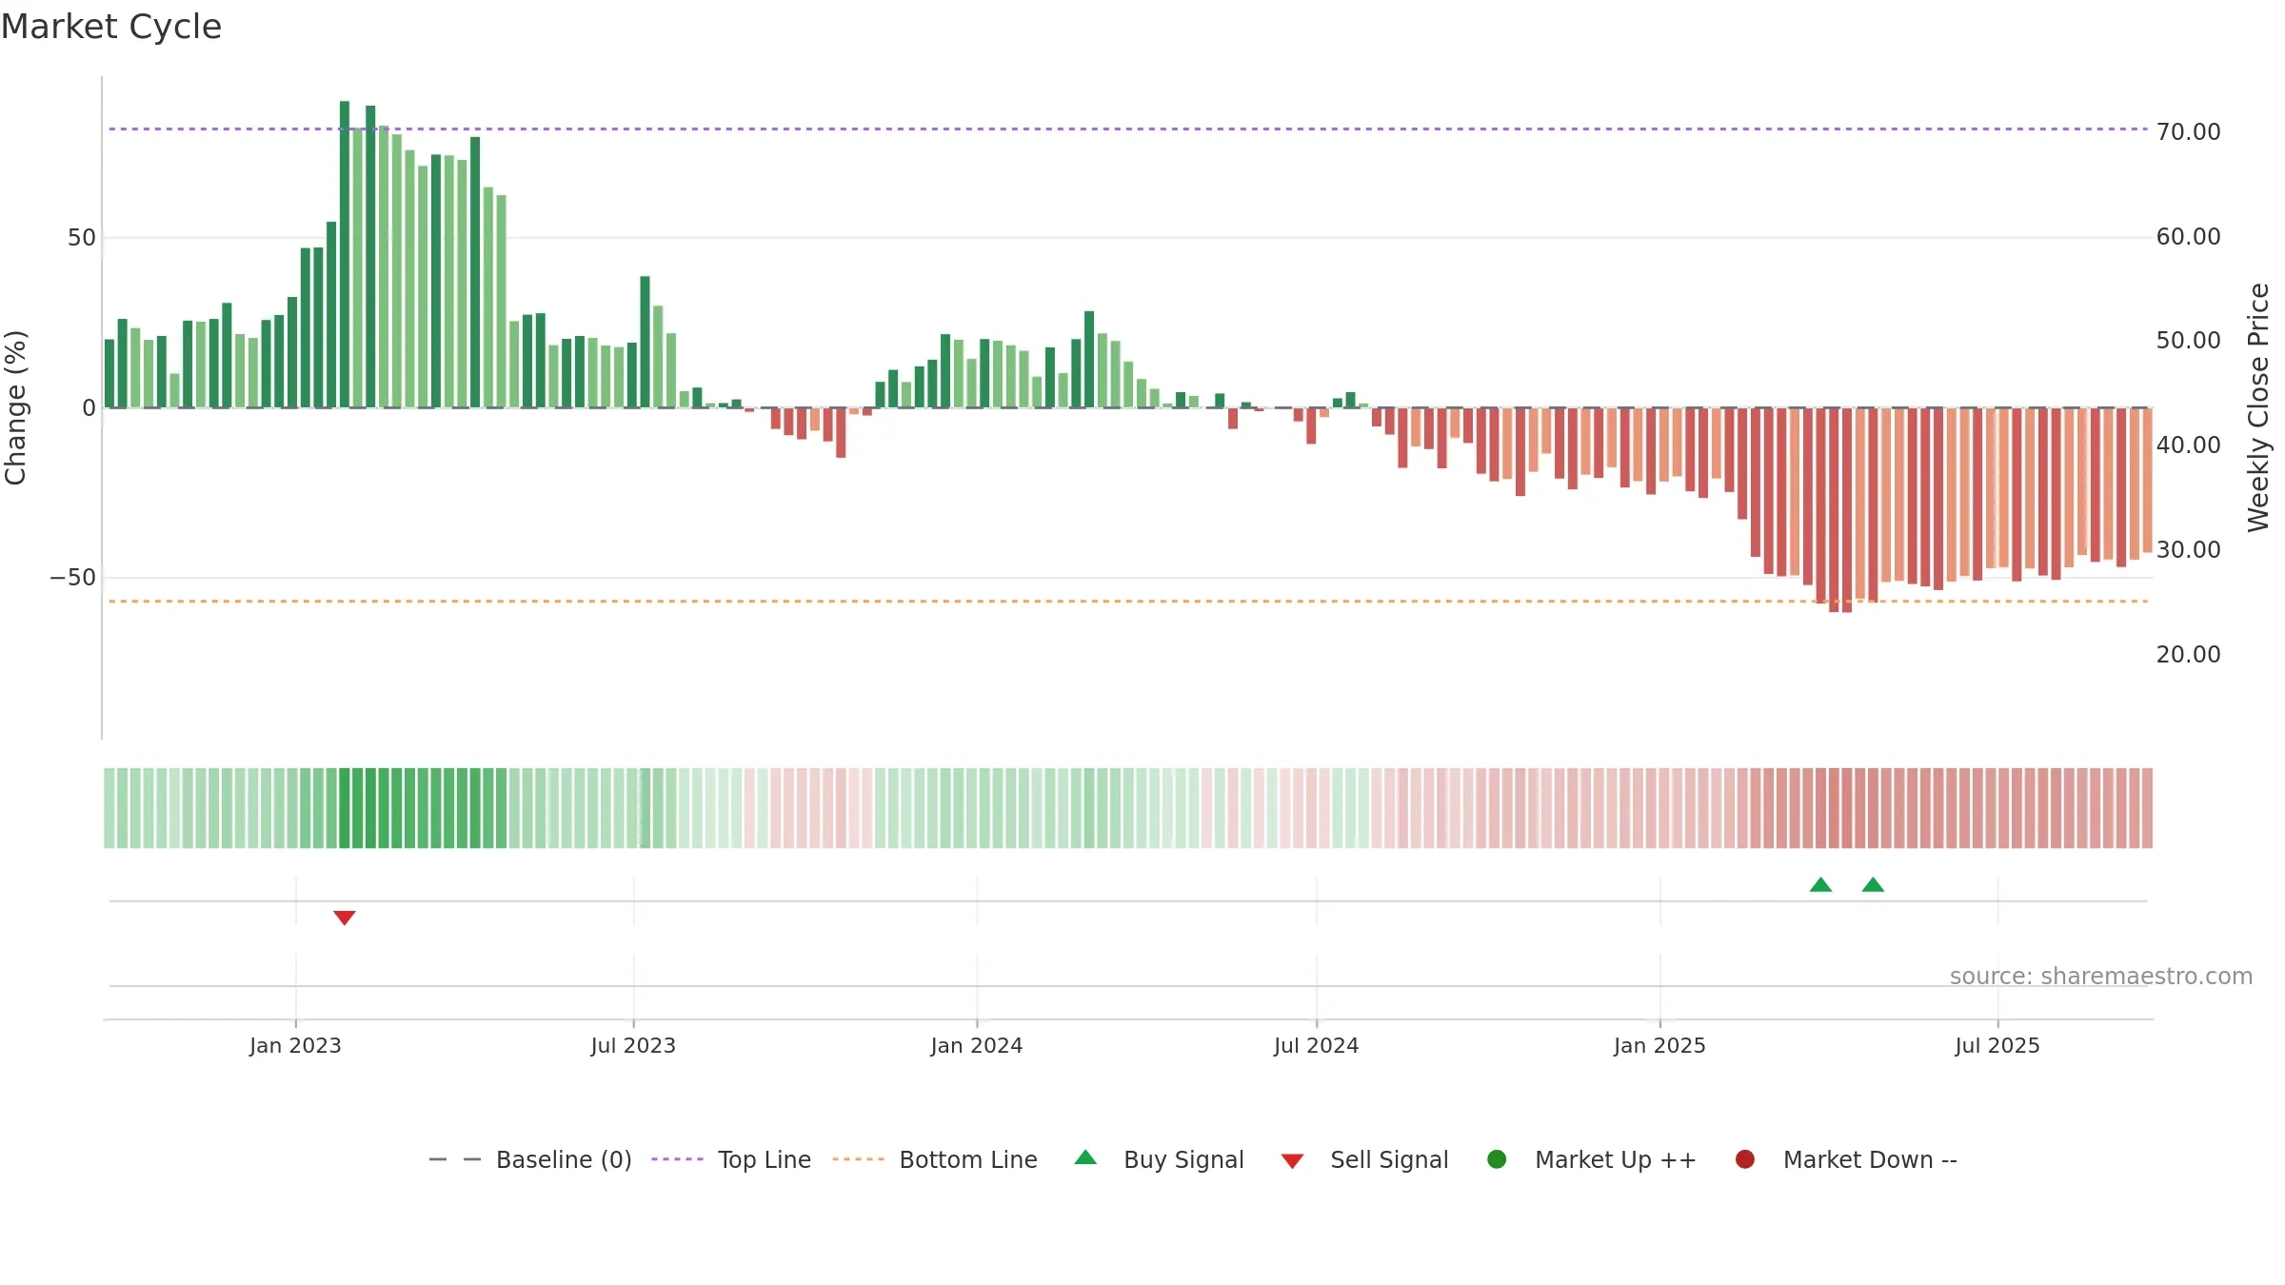Click the source: sharemaestro.com text
The image size is (2285, 1285).
coord(2101,977)
